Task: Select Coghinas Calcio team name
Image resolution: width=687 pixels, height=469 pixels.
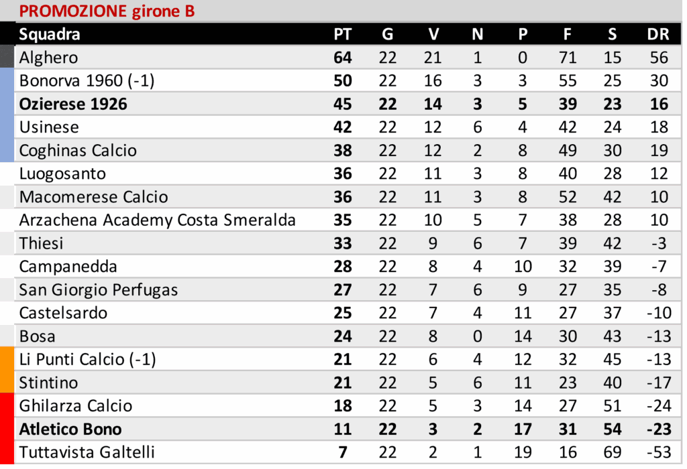Action: pos(78,150)
